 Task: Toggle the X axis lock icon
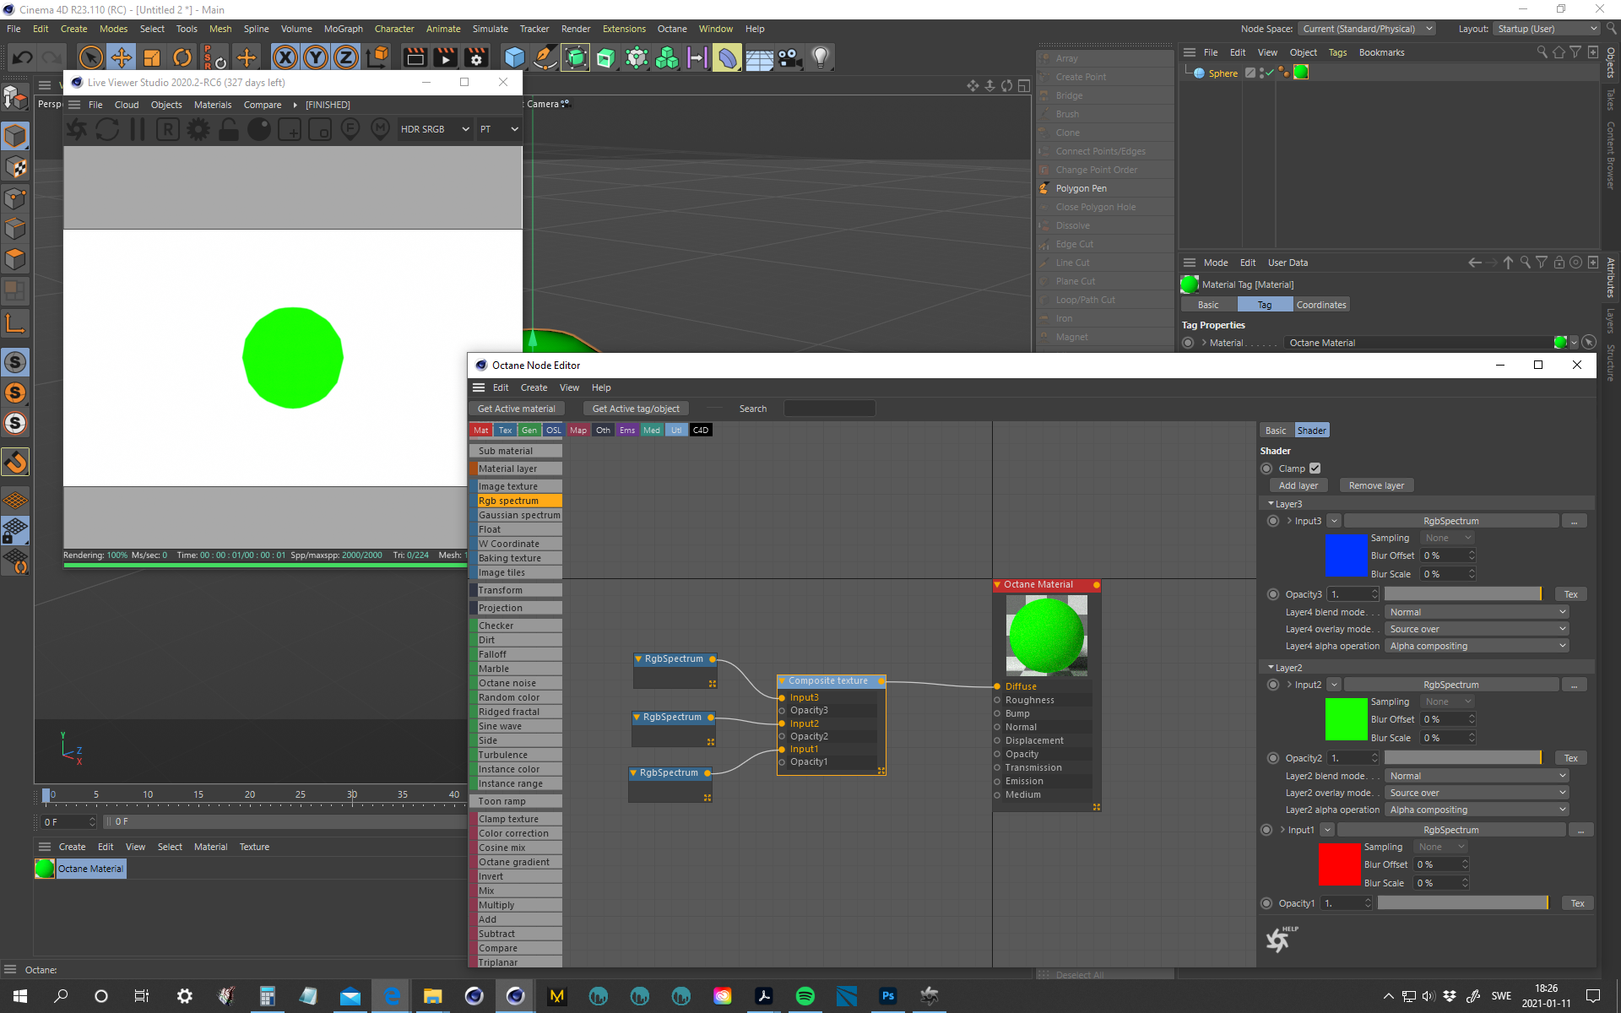pyautogui.click(x=285, y=57)
